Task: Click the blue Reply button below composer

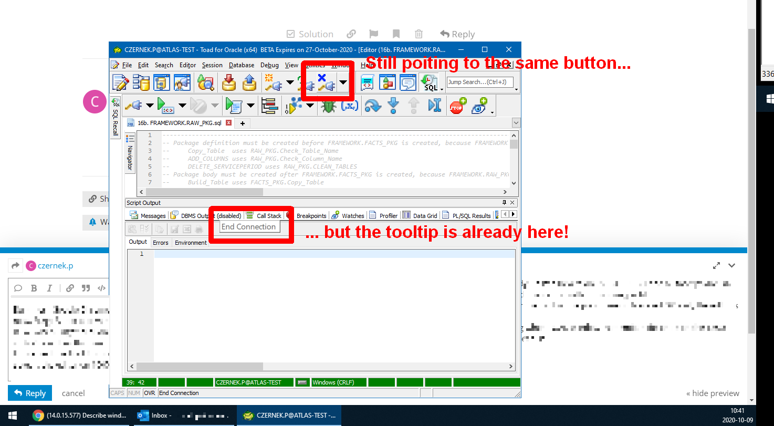Action: coord(30,393)
